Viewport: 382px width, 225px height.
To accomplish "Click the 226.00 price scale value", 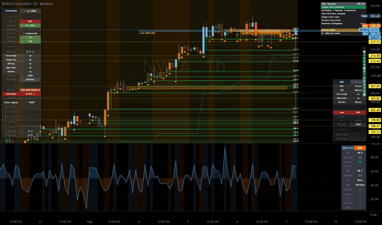I will (375, 6).
